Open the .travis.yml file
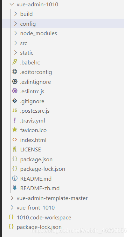The width and height of the screenshot is (130, 237). pyautogui.click(x=33, y=121)
